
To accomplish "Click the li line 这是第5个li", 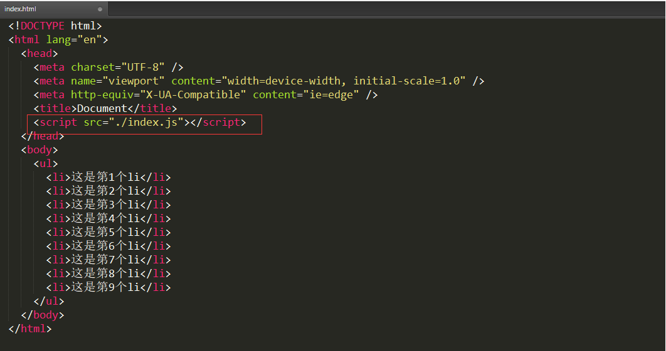I will (x=108, y=232).
